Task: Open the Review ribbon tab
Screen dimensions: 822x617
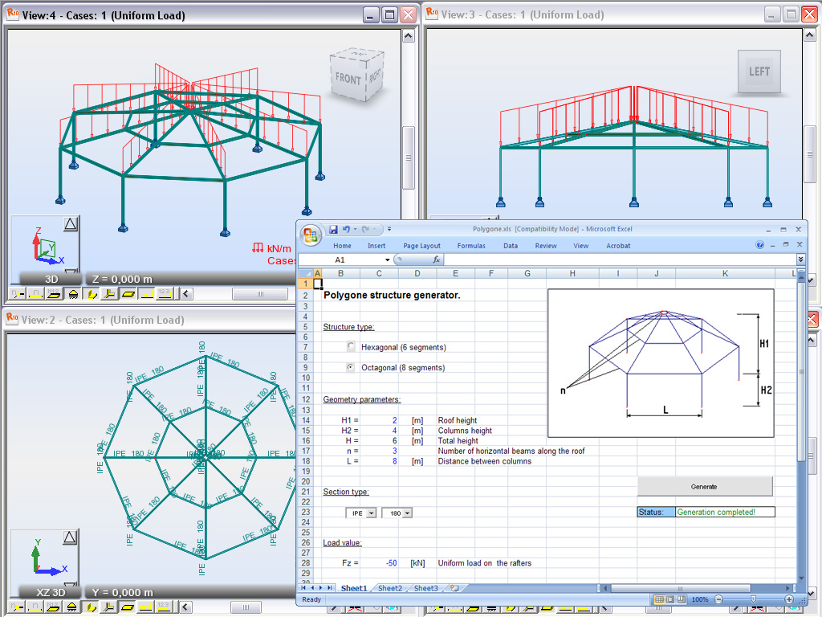Action: tap(546, 246)
